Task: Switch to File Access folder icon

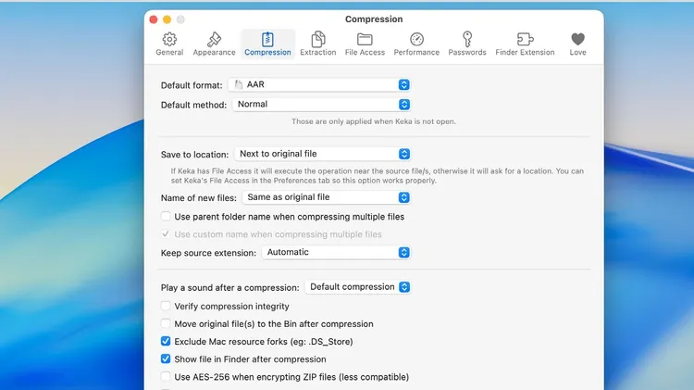Action: pos(365,39)
